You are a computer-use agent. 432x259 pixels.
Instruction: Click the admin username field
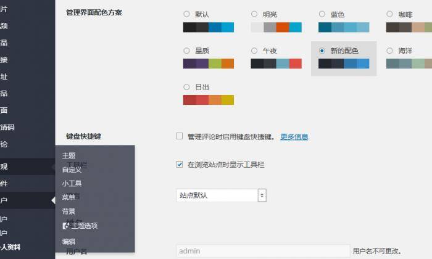coord(263,251)
